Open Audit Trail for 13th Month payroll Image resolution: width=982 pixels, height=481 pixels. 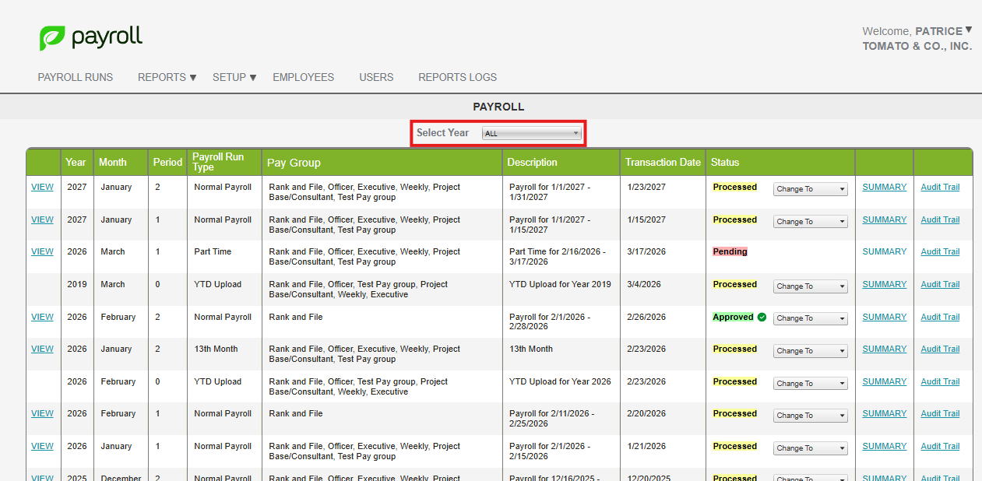[x=940, y=349]
